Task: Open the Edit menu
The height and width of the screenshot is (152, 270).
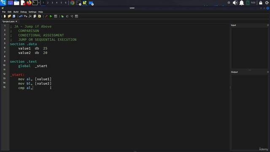Action: [x=9, y=12]
